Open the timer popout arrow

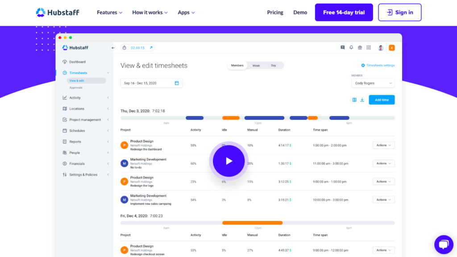pyautogui.click(x=151, y=48)
